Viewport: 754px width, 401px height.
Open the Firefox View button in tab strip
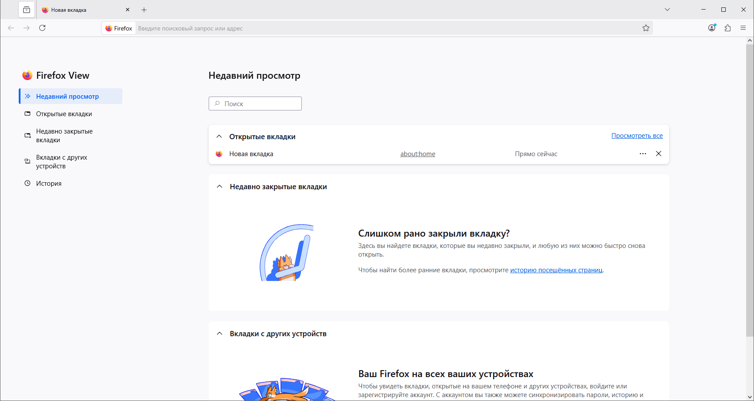point(27,10)
